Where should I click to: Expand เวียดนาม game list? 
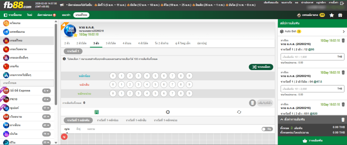47,117
